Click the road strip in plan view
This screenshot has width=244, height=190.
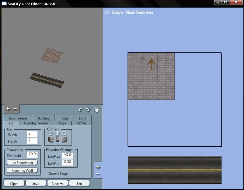175,170
